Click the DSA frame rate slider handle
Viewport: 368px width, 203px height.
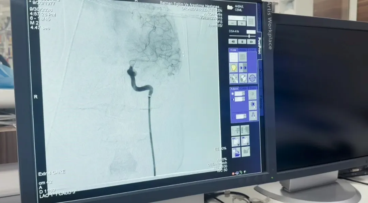(x=249, y=36)
